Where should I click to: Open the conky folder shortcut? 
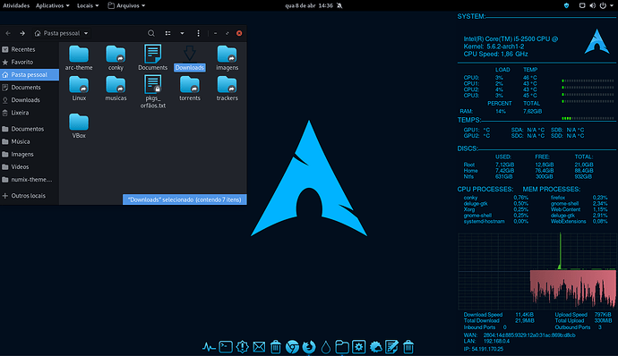point(116,58)
